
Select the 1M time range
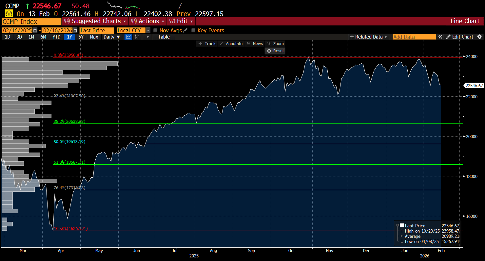(31, 37)
